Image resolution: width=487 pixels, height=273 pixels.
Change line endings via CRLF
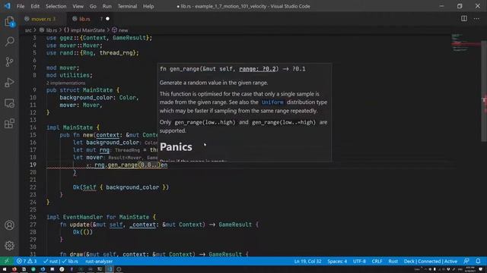(377, 261)
